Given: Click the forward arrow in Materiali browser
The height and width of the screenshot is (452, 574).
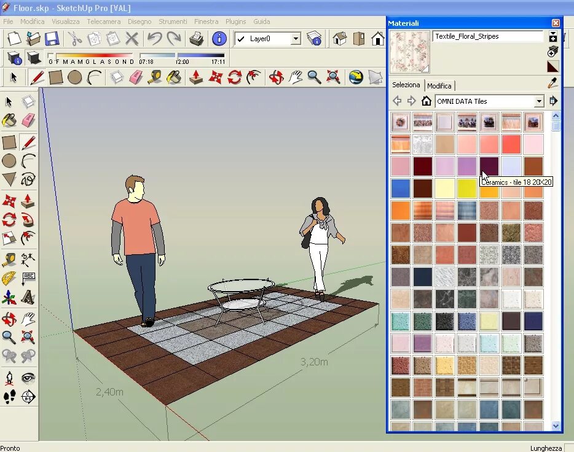Looking at the screenshot, I should coord(412,101).
